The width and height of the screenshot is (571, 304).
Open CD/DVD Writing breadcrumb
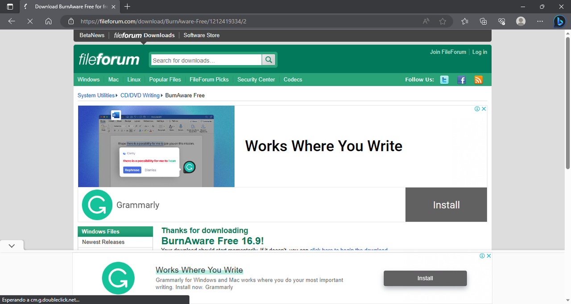(x=140, y=95)
